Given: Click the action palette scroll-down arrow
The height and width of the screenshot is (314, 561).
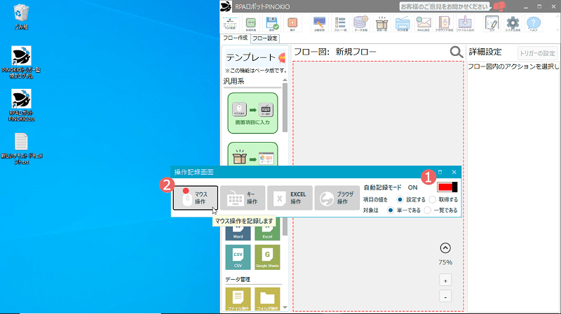Looking at the screenshot, I should pos(285,307).
